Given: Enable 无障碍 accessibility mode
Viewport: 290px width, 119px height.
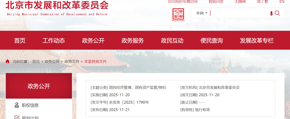Looking at the screenshot, I should pos(240,2).
